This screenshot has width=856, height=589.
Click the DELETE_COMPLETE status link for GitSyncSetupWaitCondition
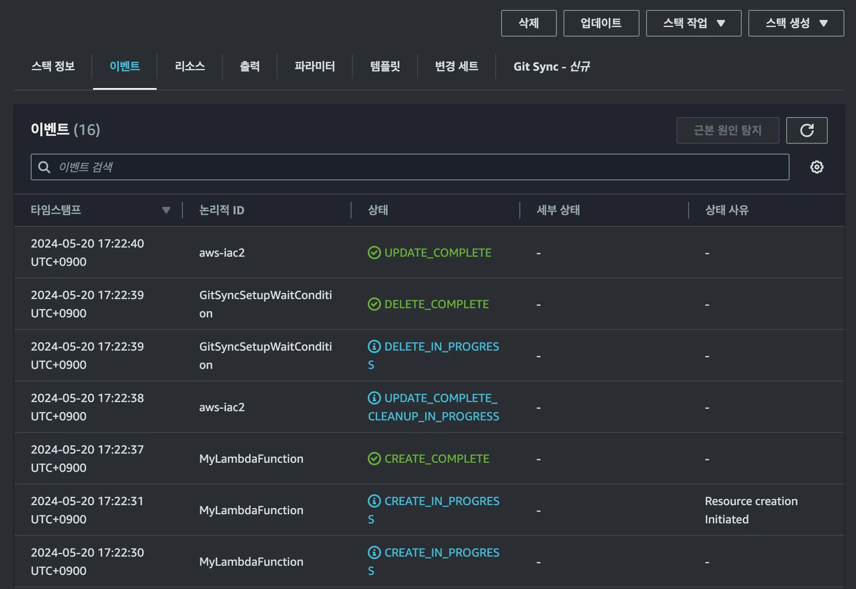(x=436, y=304)
